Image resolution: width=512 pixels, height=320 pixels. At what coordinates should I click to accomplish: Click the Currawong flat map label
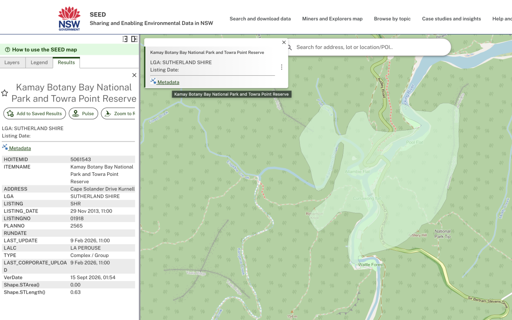pos(367,199)
